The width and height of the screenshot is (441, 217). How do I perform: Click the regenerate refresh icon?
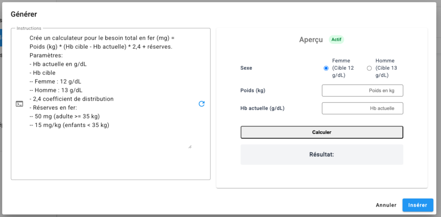(202, 104)
